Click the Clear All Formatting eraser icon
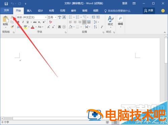 50,22
